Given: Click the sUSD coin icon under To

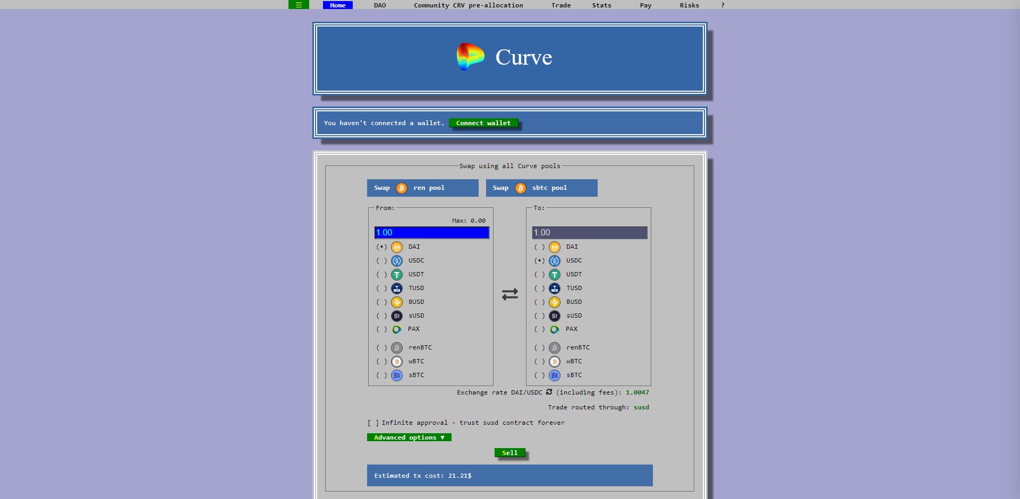Looking at the screenshot, I should (x=555, y=316).
